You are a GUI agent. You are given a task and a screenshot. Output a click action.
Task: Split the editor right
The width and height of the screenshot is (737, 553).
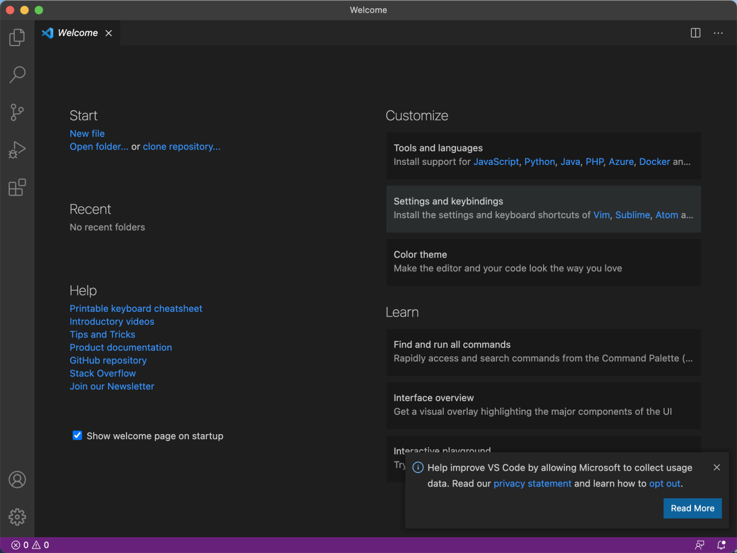pyautogui.click(x=696, y=33)
